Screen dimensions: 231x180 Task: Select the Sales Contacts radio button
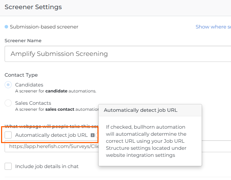8,103
